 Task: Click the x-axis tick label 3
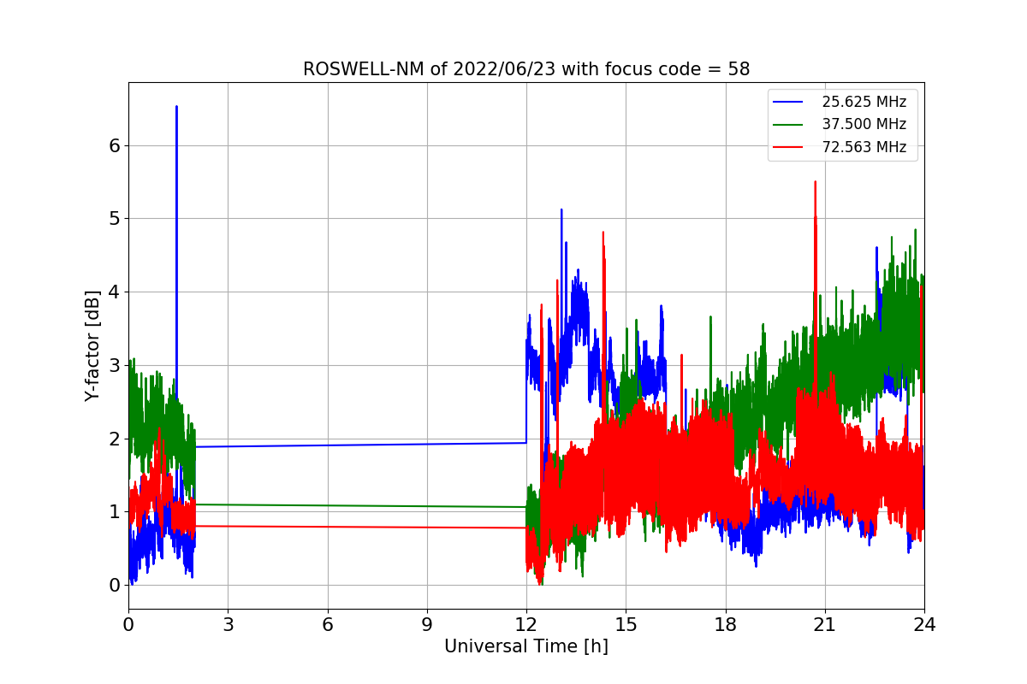pyautogui.click(x=228, y=625)
